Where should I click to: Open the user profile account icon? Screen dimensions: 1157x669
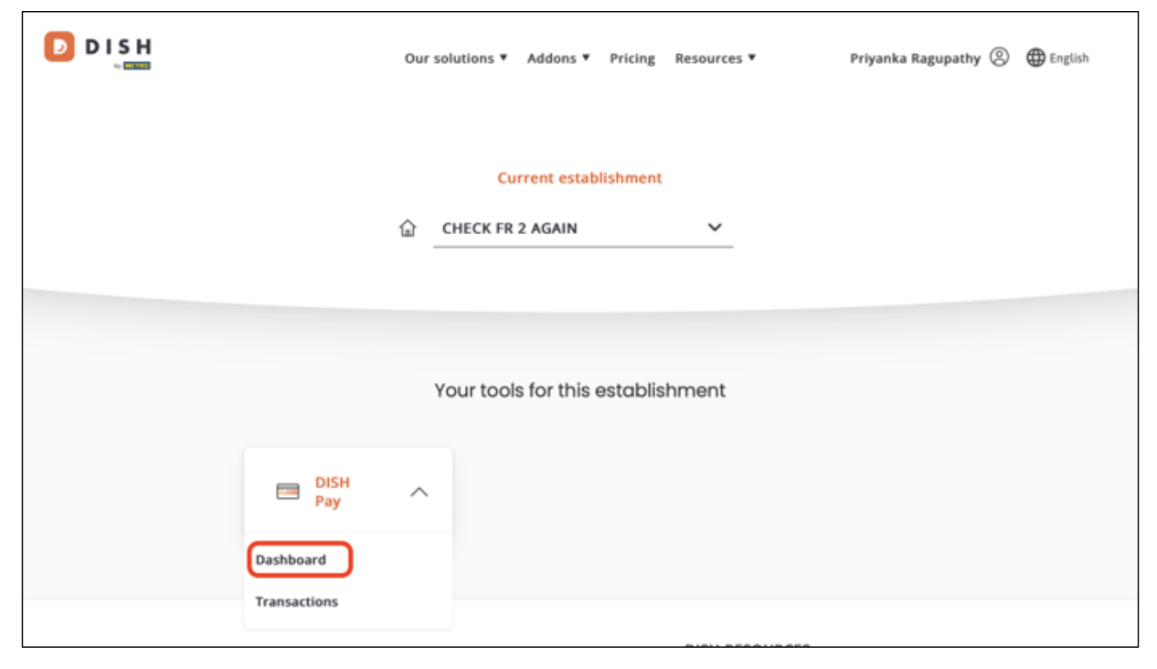tap(1000, 58)
